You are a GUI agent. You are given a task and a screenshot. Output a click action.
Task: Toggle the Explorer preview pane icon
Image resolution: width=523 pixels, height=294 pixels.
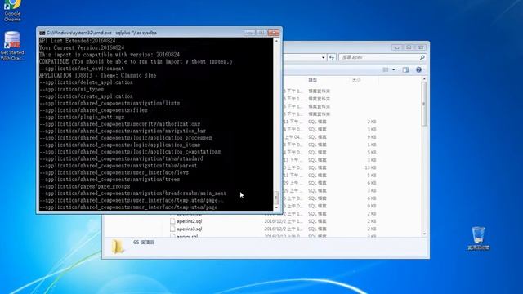(x=405, y=69)
